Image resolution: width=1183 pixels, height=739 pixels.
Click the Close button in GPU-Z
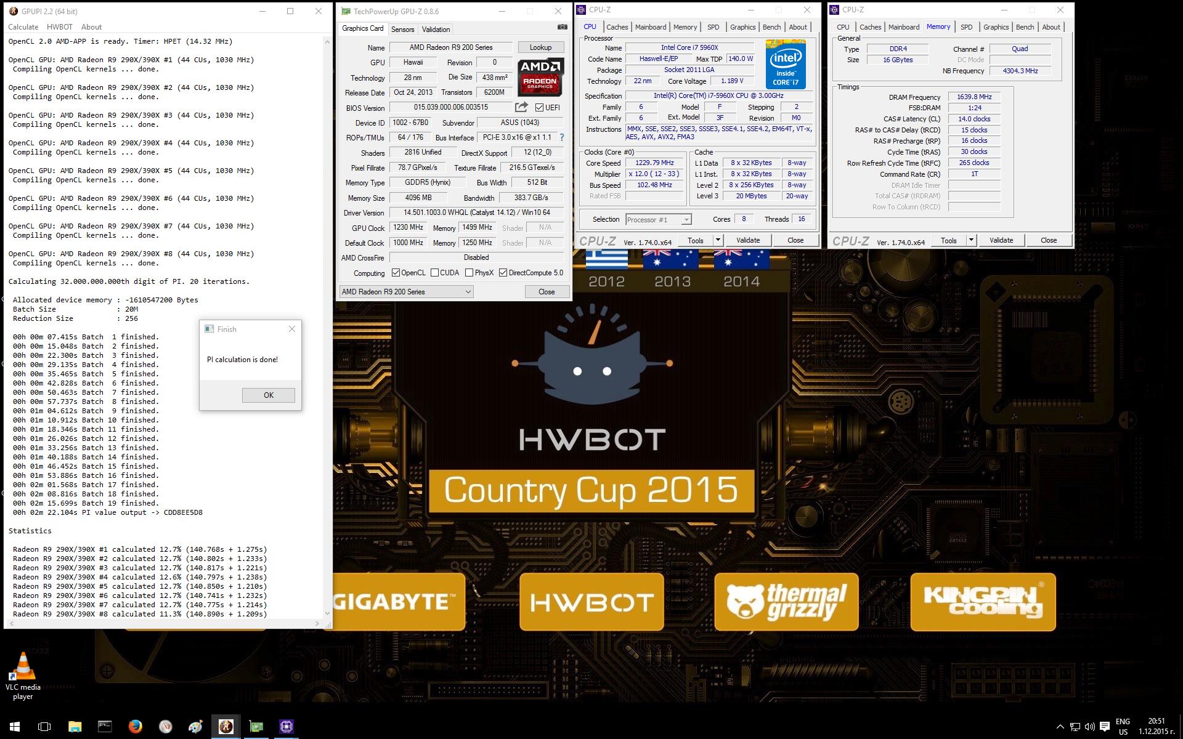point(547,292)
